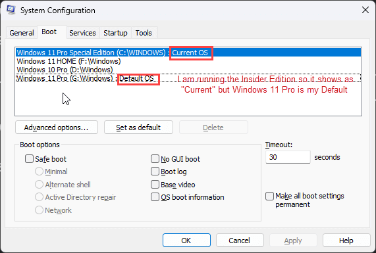Click the System Configuration title bar icon
The width and height of the screenshot is (376, 253).
point(11,10)
